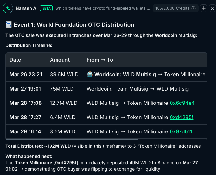
Task: Close the Nansen AI panel
Action: click(x=213, y=8)
